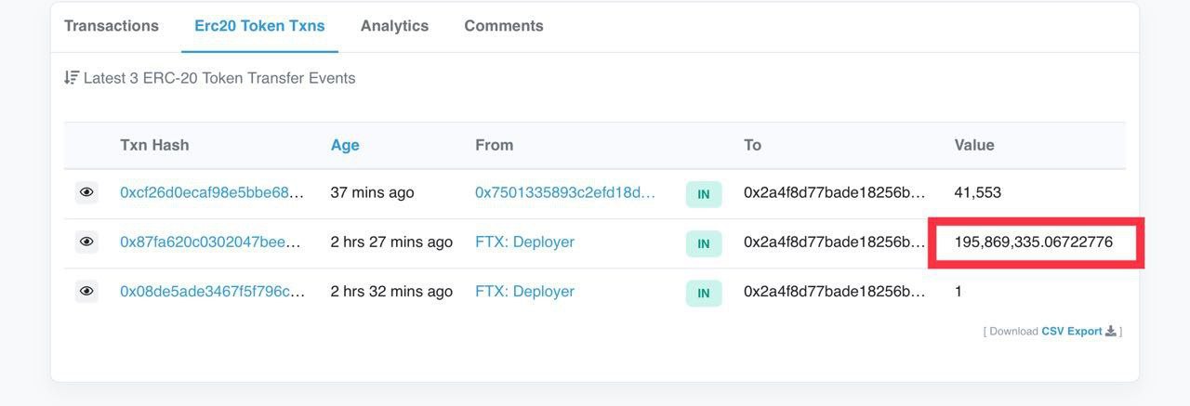Click the download icon next to CSV Export
1190x406 pixels.
[1110, 331]
